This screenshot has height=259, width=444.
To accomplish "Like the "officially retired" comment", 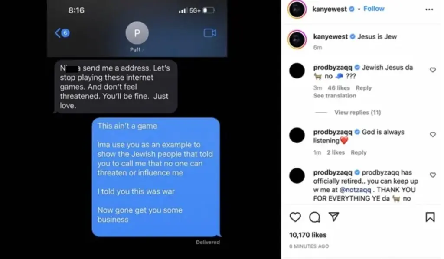I will click(x=433, y=175).
